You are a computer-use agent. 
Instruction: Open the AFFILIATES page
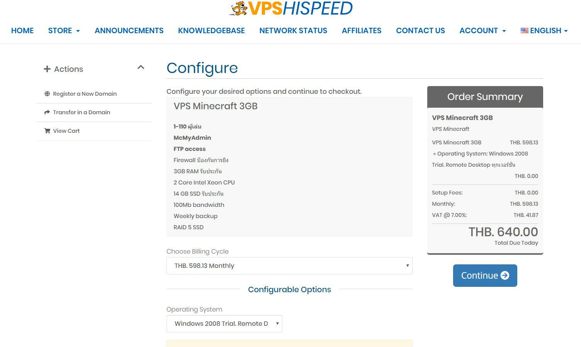click(x=362, y=30)
